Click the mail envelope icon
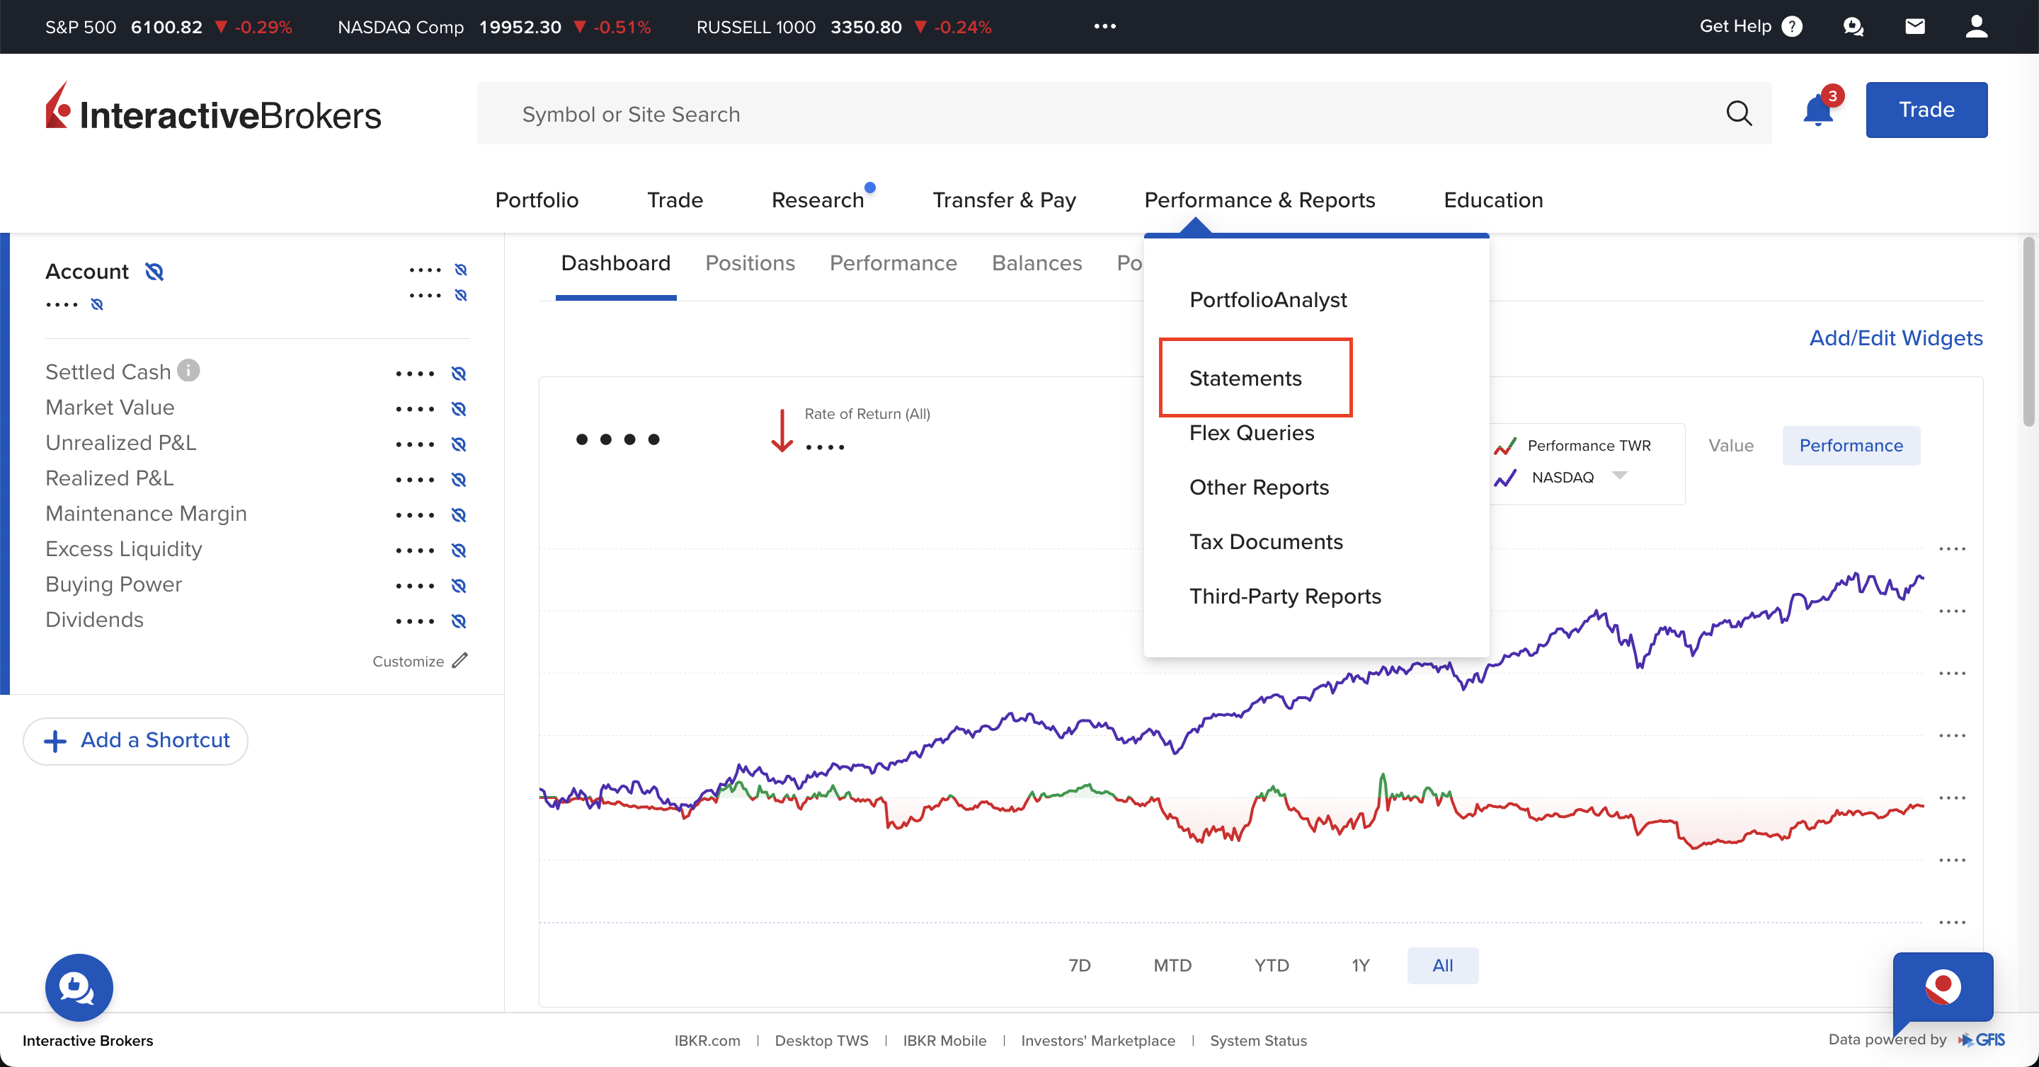2039x1067 pixels. tap(1915, 25)
